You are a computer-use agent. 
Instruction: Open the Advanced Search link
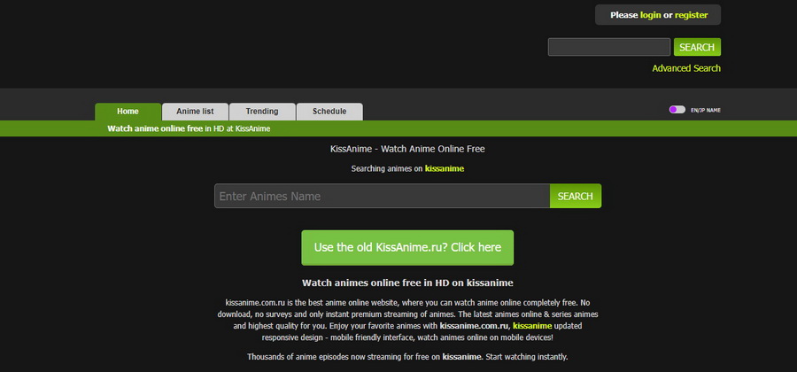[686, 68]
